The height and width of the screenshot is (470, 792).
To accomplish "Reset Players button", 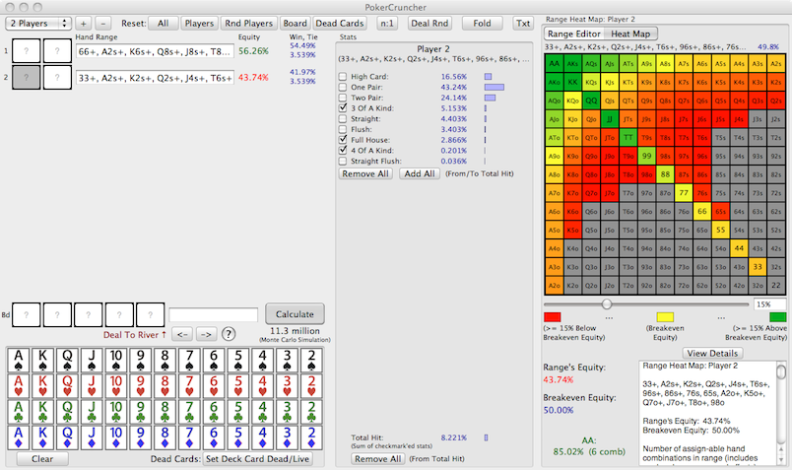I will click(199, 24).
